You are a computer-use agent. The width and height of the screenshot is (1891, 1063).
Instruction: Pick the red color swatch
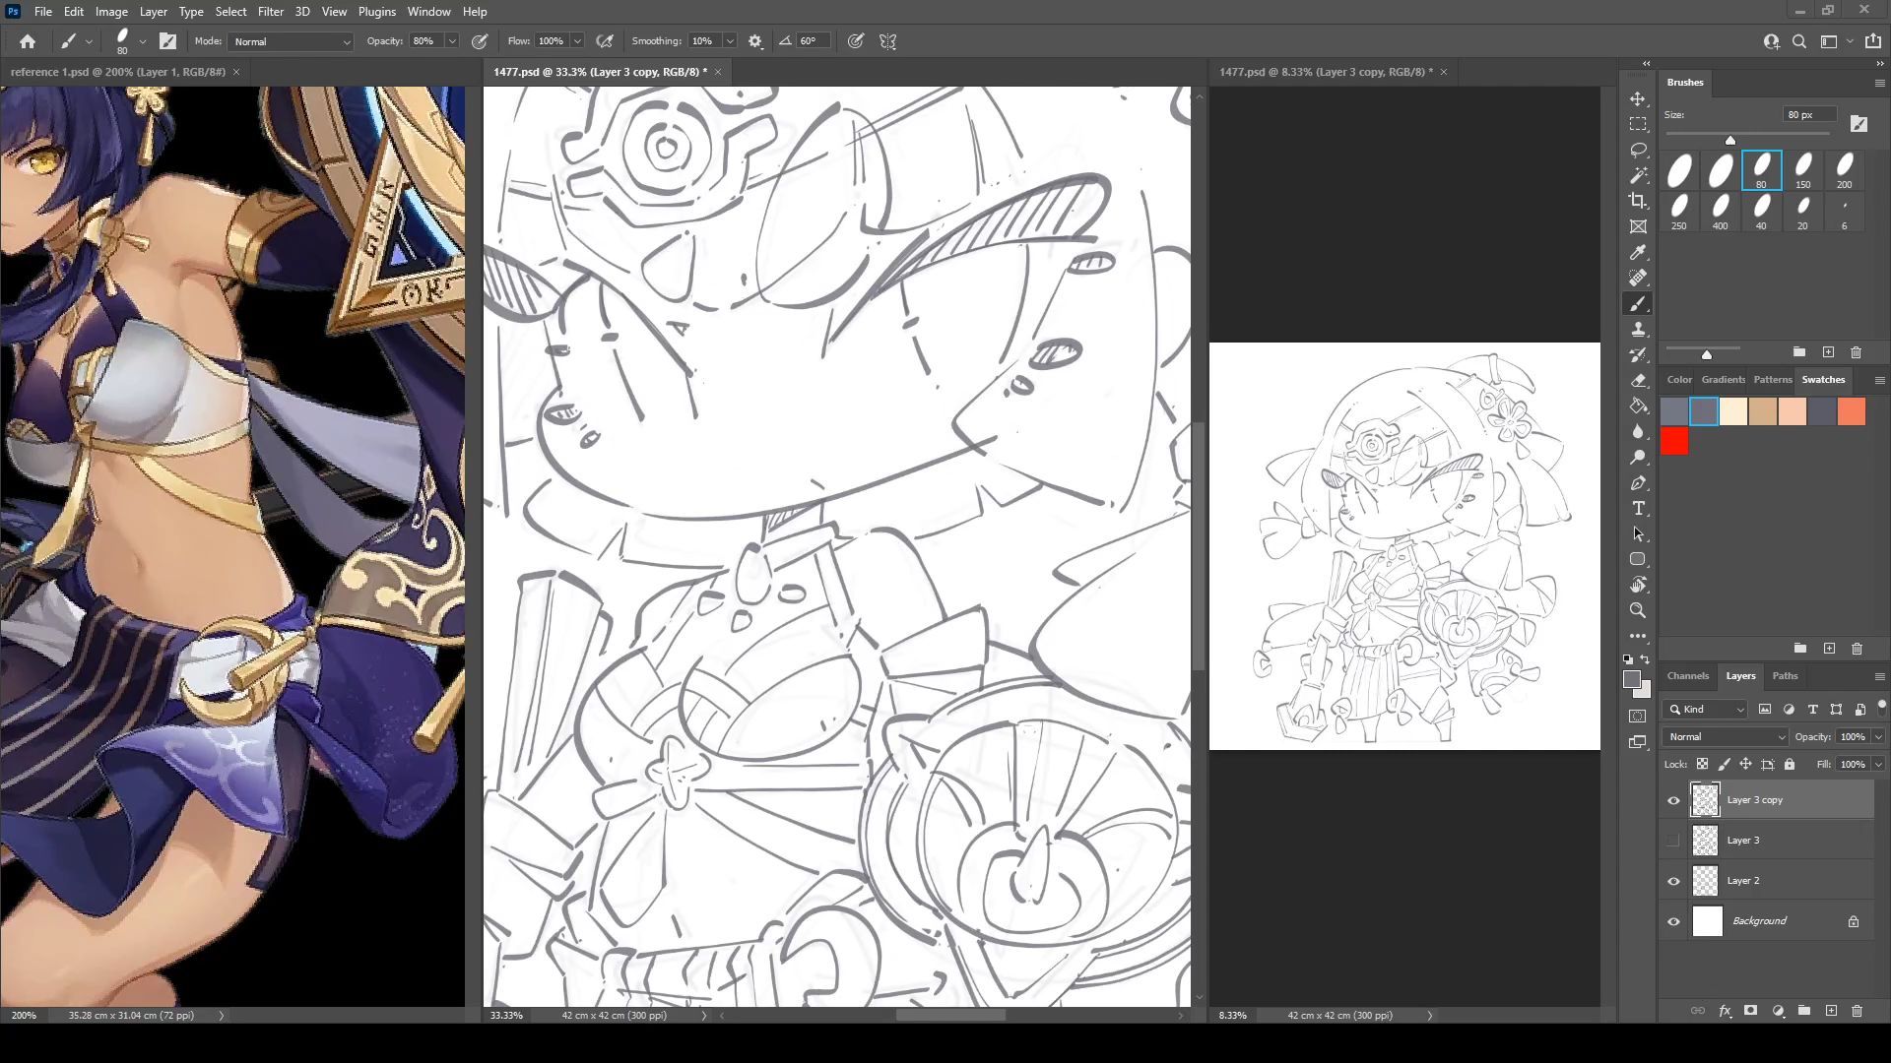click(x=1674, y=442)
